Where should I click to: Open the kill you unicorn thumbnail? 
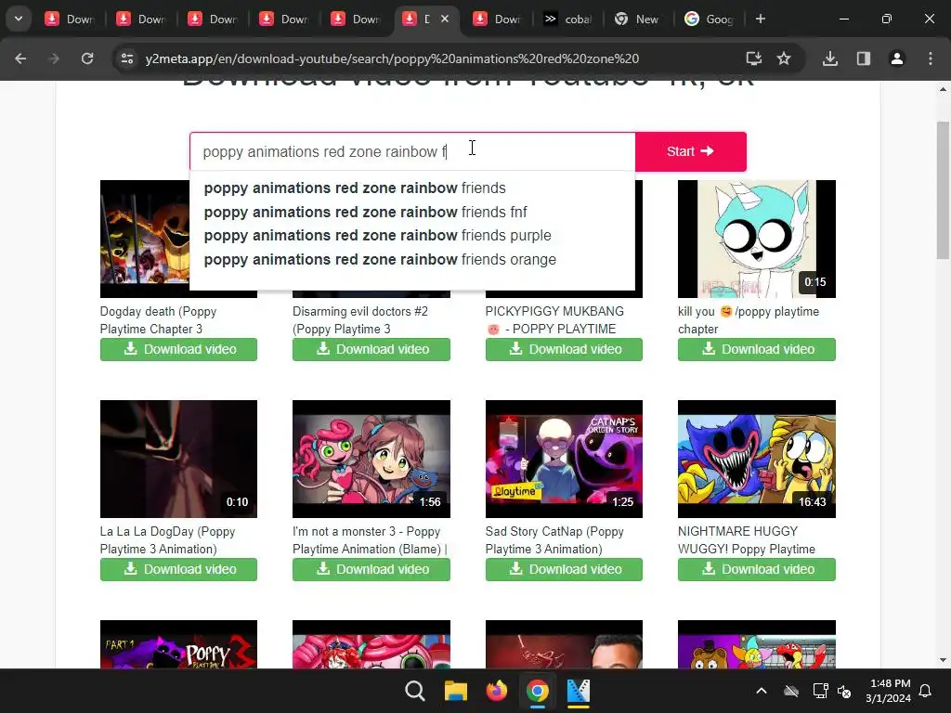point(756,239)
